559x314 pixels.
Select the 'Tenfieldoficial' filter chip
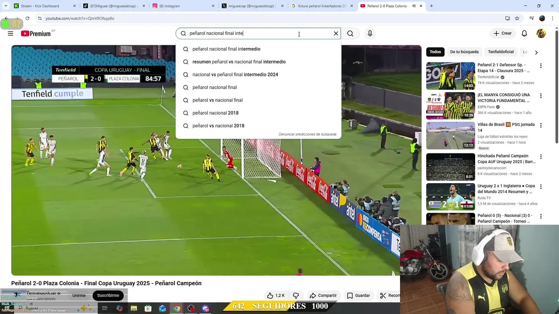pos(501,52)
